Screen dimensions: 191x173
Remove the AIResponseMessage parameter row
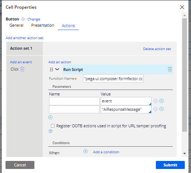[x=162, y=109]
